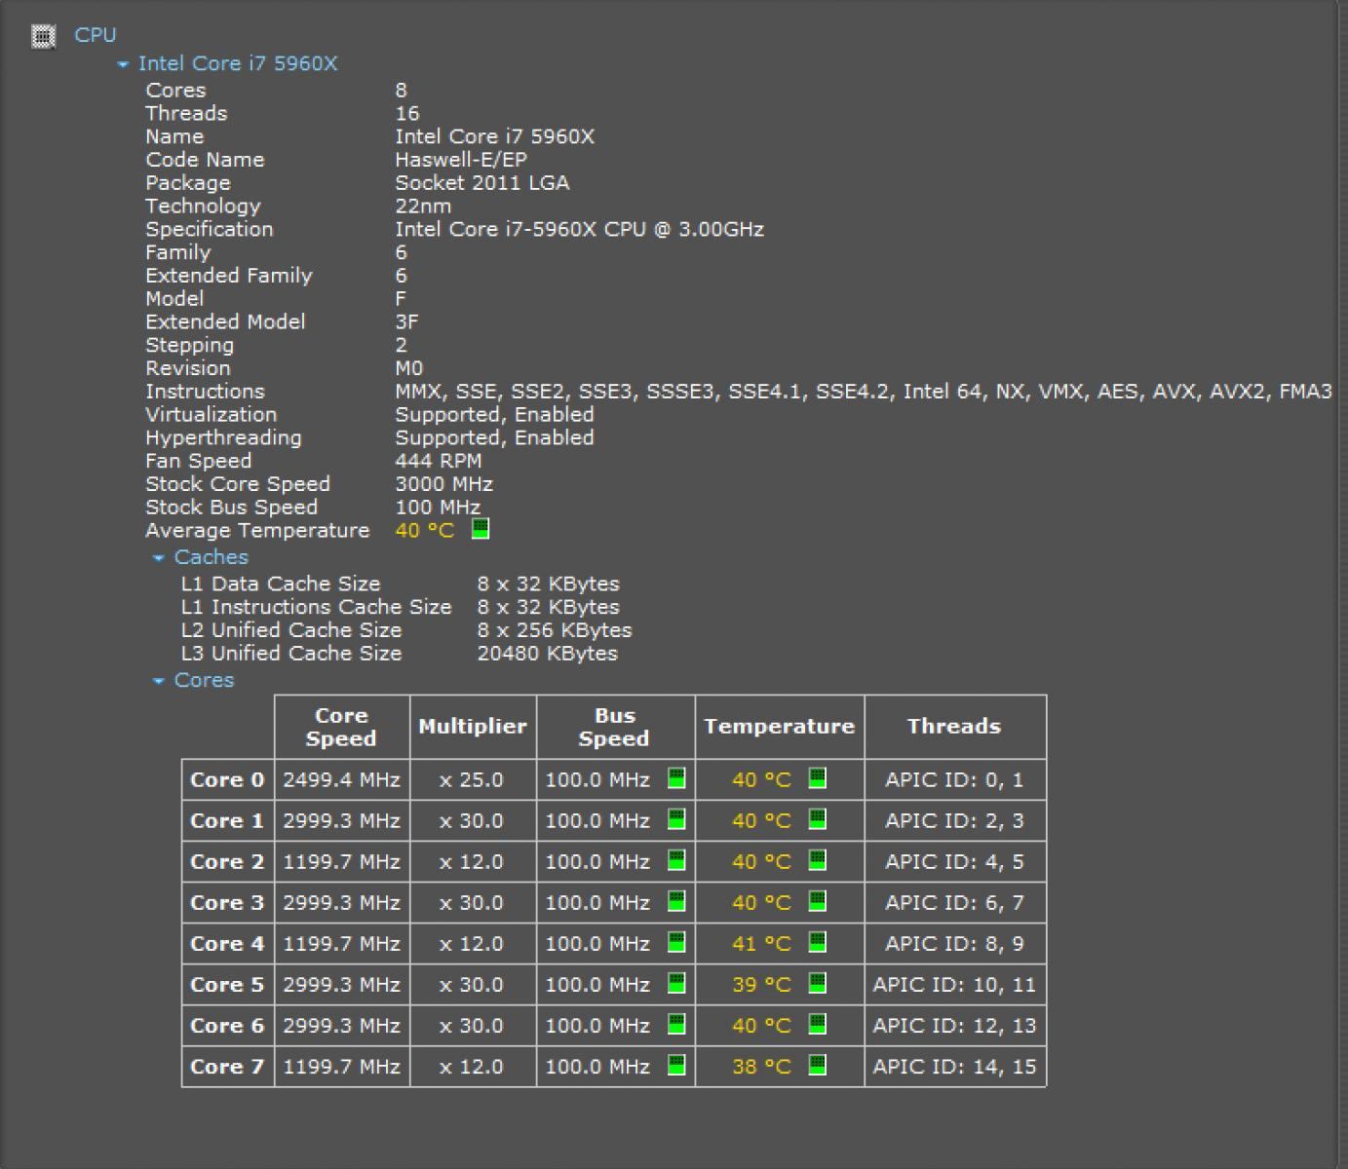Select the Extended Model value 3F
1348x1169 pixels.
pyautogui.click(x=406, y=322)
